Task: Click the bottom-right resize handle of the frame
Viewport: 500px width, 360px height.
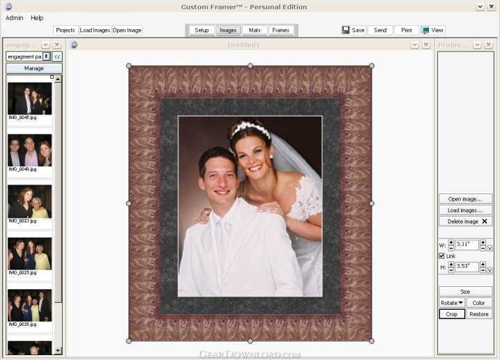Action: [x=372, y=341]
